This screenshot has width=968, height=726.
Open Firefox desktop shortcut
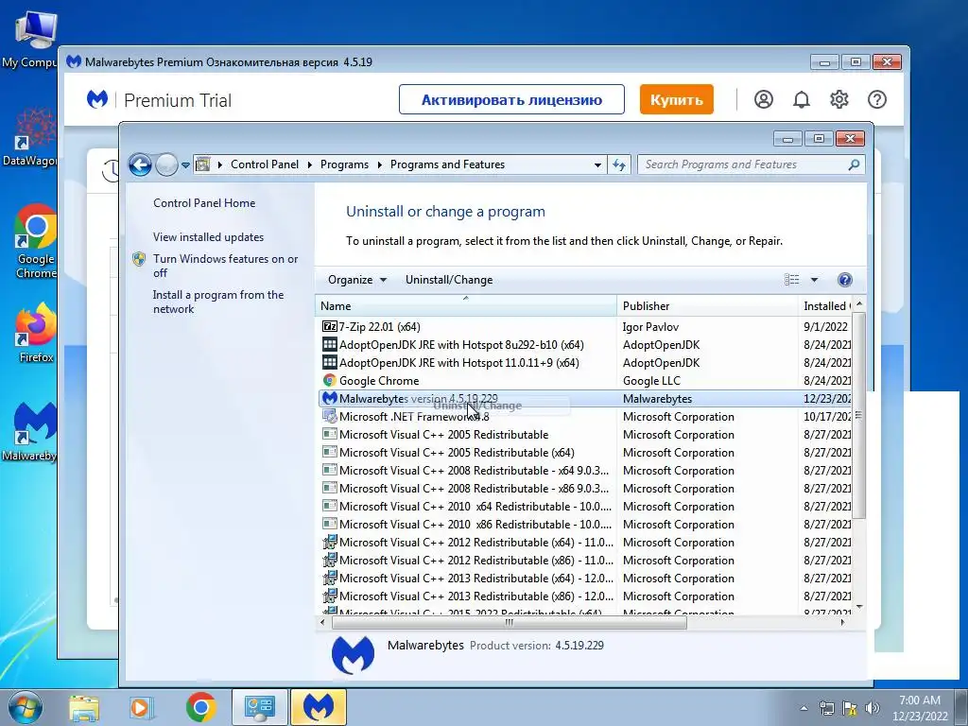point(36,332)
